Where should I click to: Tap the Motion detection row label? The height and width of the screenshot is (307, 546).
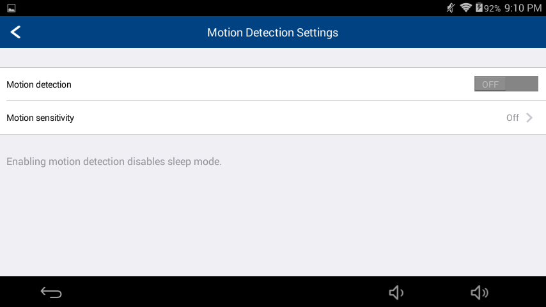(39, 84)
